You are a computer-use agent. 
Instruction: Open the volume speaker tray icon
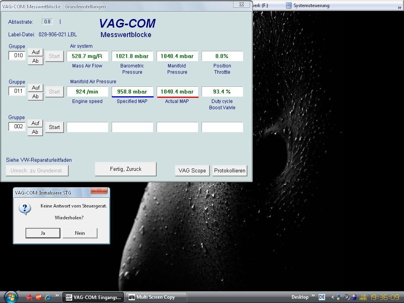pyautogui.click(x=347, y=297)
